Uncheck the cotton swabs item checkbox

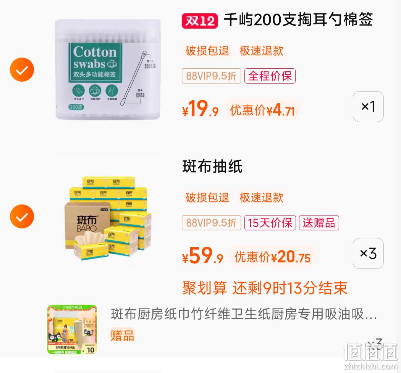click(22, 69)
